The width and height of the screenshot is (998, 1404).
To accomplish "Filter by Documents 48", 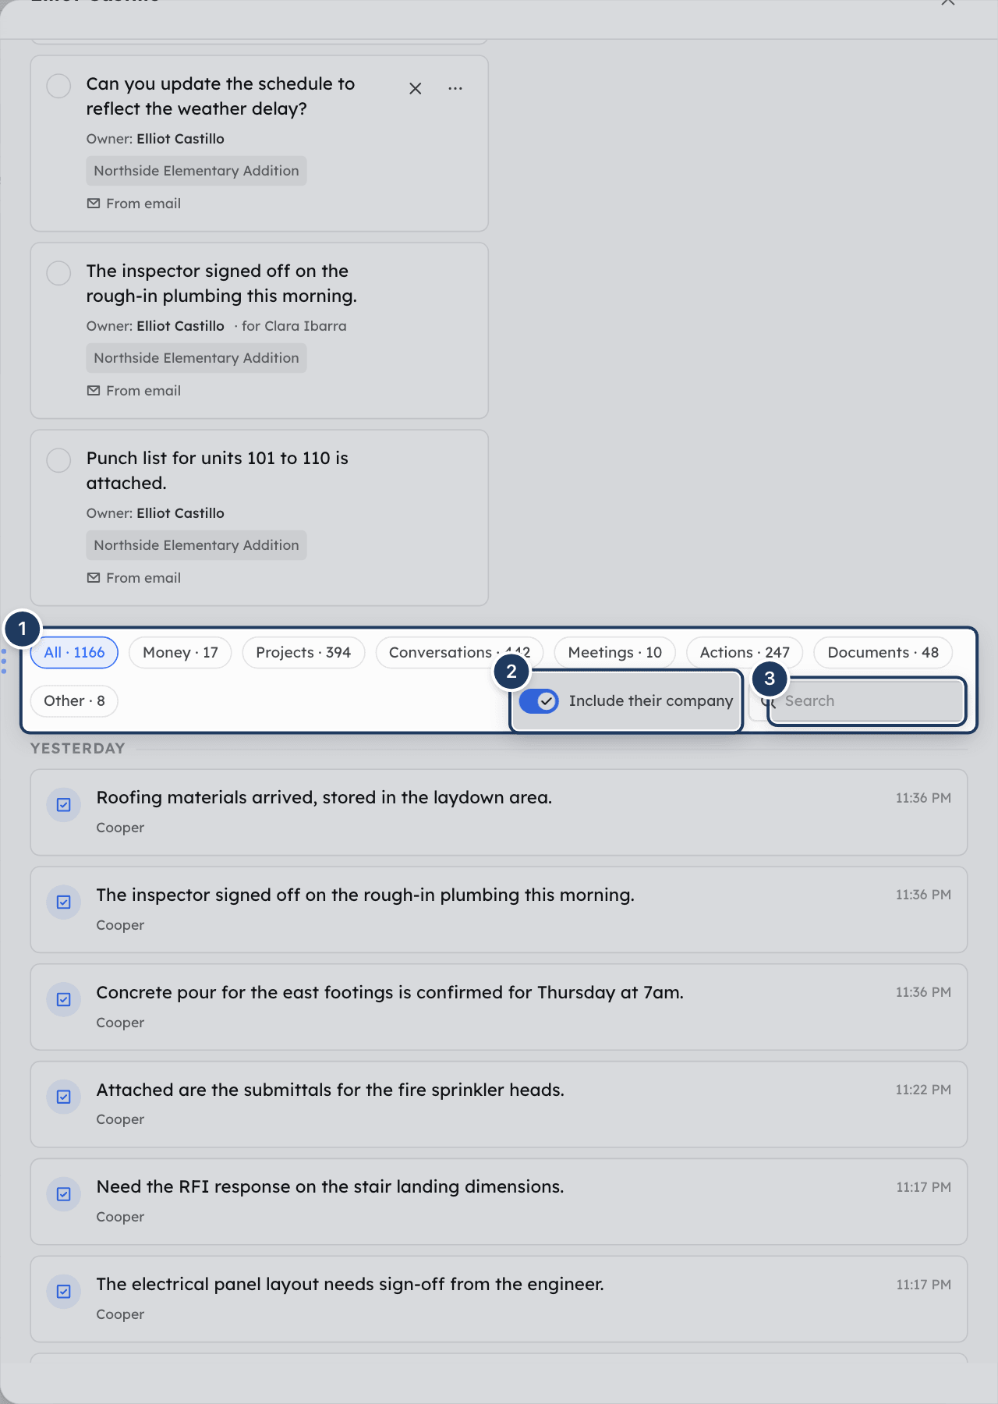I will [x=883, y=653].
